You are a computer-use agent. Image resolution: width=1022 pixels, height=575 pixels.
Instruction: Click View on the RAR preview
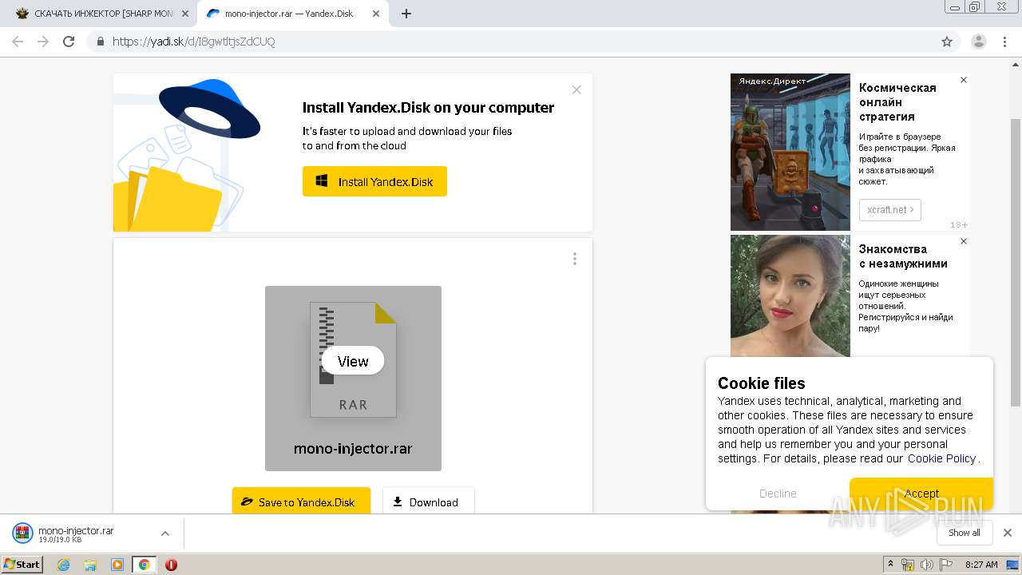coord(353,361)
